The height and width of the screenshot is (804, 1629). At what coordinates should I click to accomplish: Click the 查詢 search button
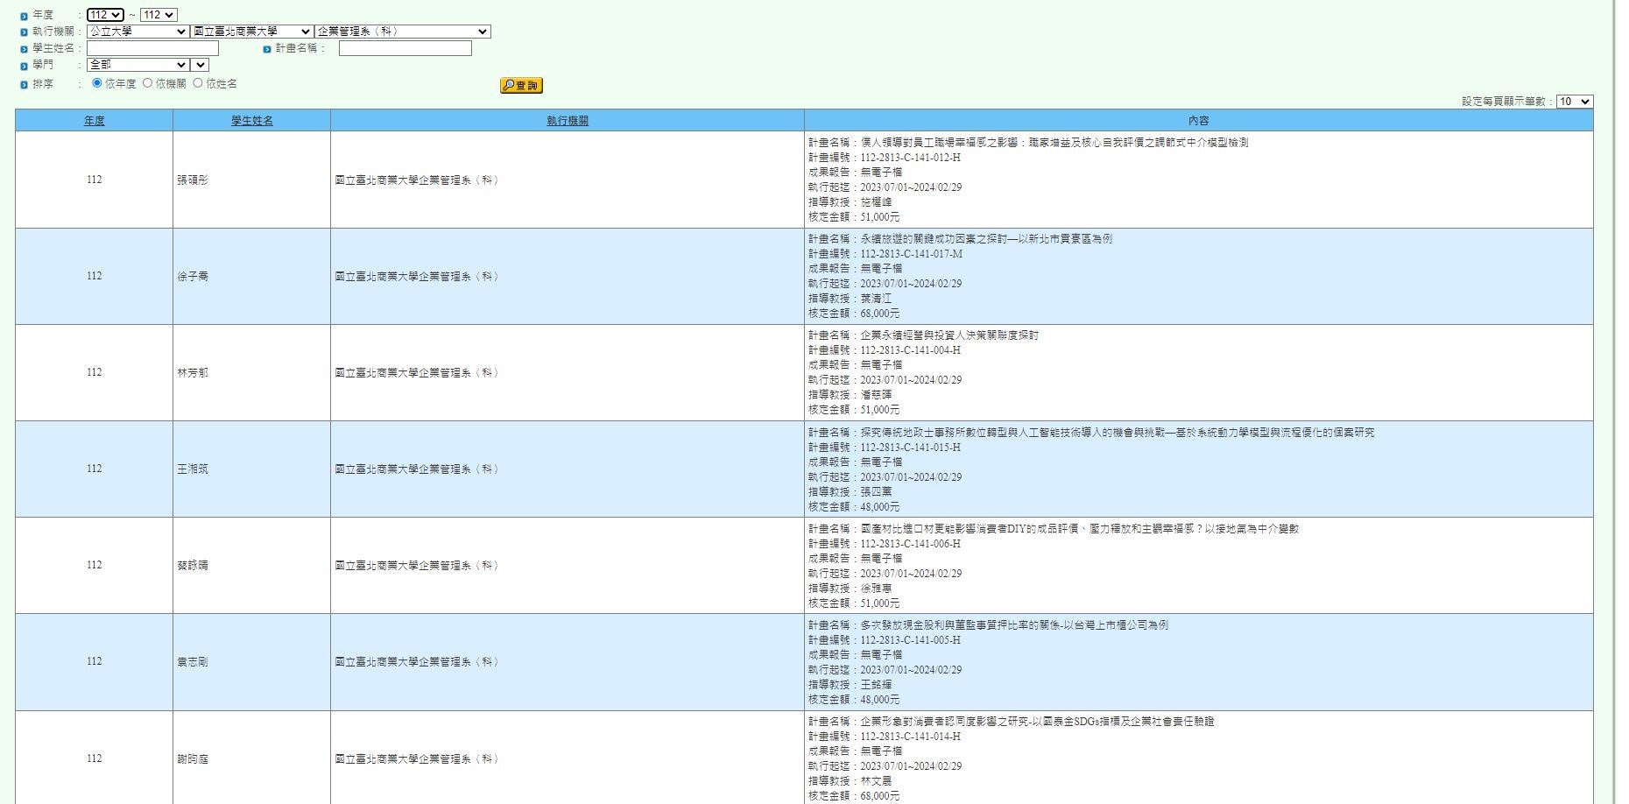coord(521,85)
